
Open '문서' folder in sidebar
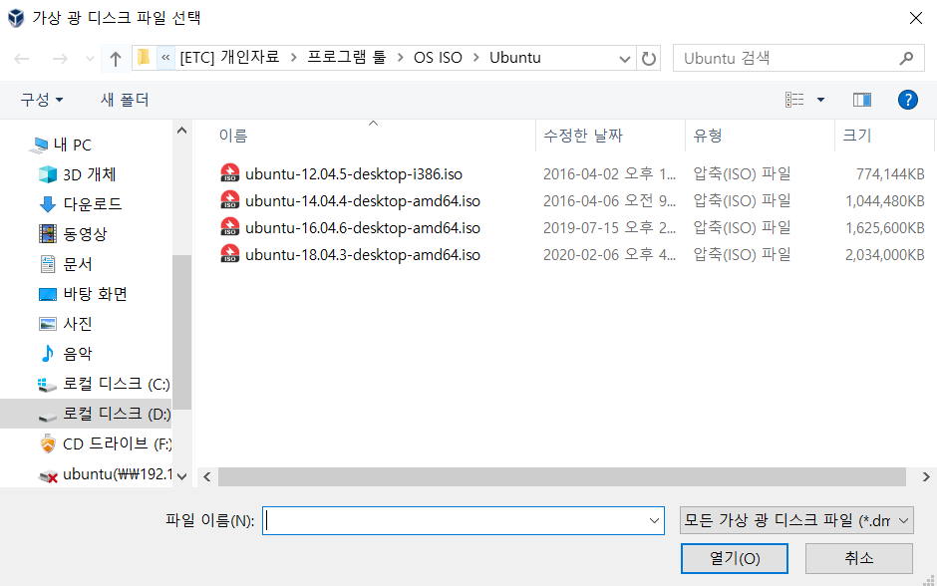78,264
